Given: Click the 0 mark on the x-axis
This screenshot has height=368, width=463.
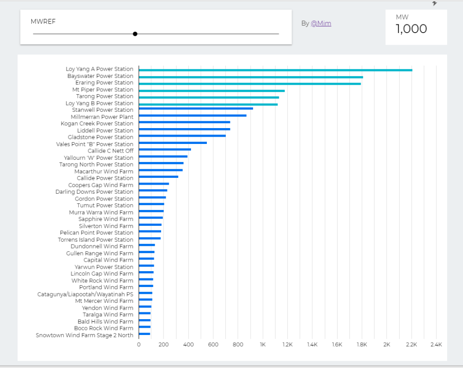Looking at the screenshot, I should pyautogui.click(x=138, y=344).
